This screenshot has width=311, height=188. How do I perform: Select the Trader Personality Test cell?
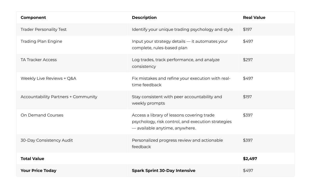click(x=44, y=30)
